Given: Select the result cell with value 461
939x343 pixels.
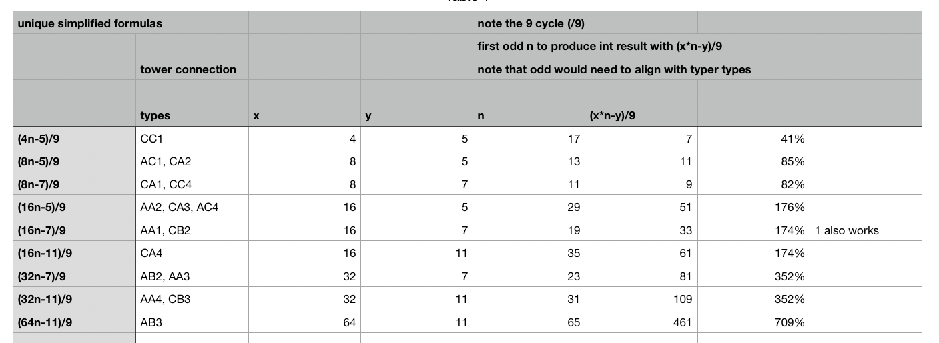Looking at the screenshot, I should tap(679, 322).
